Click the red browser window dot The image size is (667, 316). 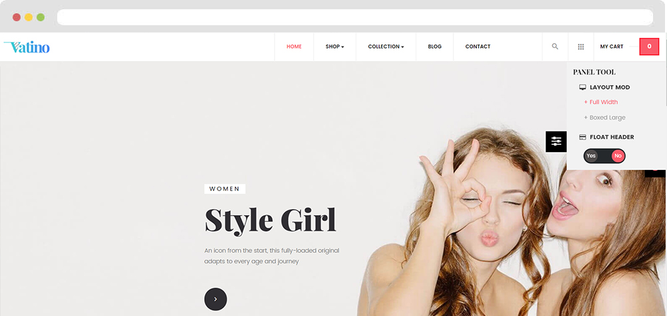point(17,17)
